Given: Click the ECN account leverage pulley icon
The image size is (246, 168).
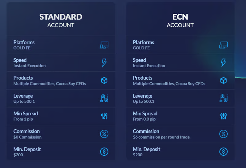Looking at the screenshot, I should coord(224,98).
